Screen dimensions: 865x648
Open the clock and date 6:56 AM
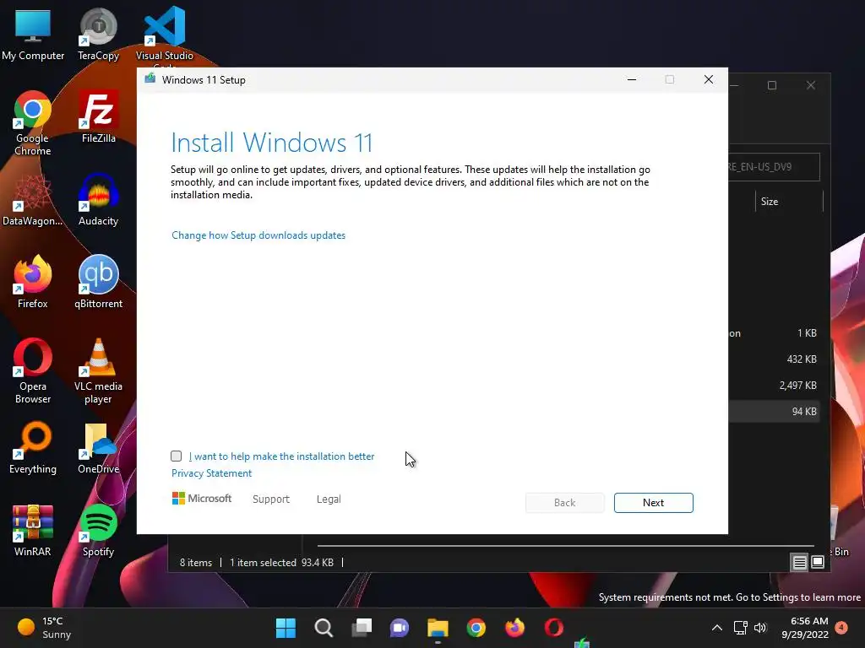(805, 628)
